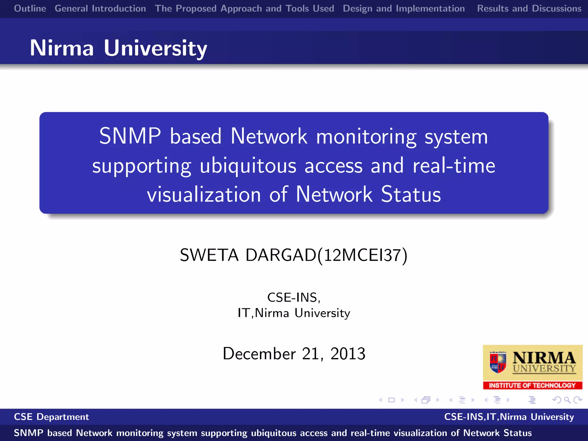Click the SNMP title in footer bar
588x441 pixels.
click(x=273, y=433)
